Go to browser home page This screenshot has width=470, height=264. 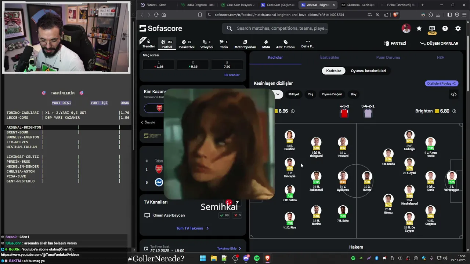(164, 15)
